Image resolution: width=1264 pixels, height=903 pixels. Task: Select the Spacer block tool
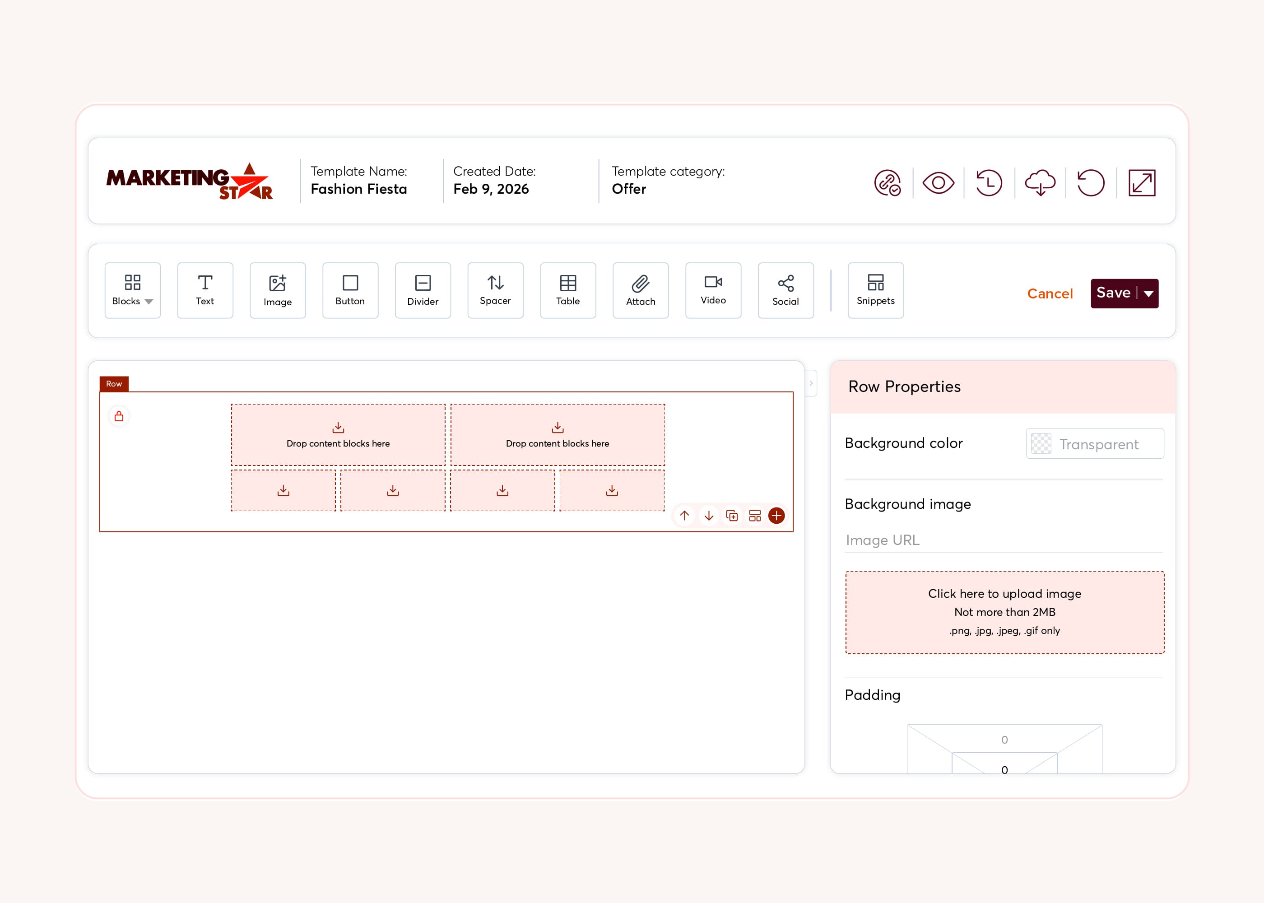click(495, 290)
